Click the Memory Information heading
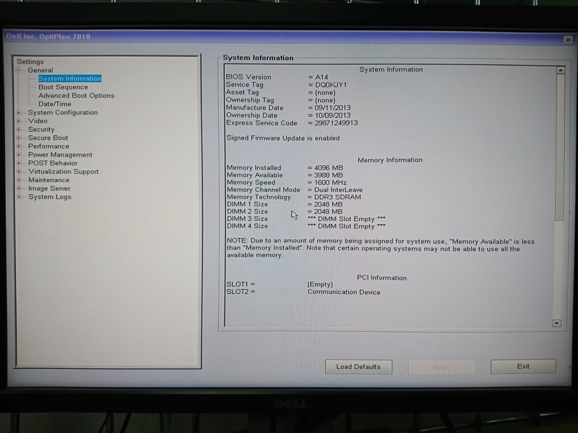Viewport: 578px width, 433px height. (390, 160)
